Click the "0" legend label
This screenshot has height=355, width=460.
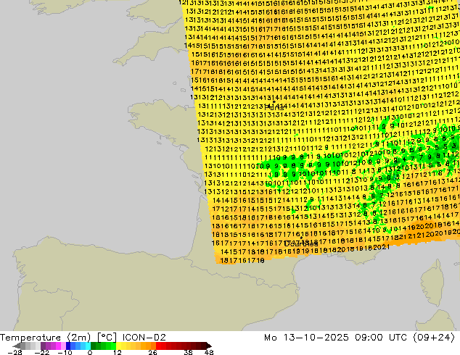pyautogui.click(x=90, y=352)
